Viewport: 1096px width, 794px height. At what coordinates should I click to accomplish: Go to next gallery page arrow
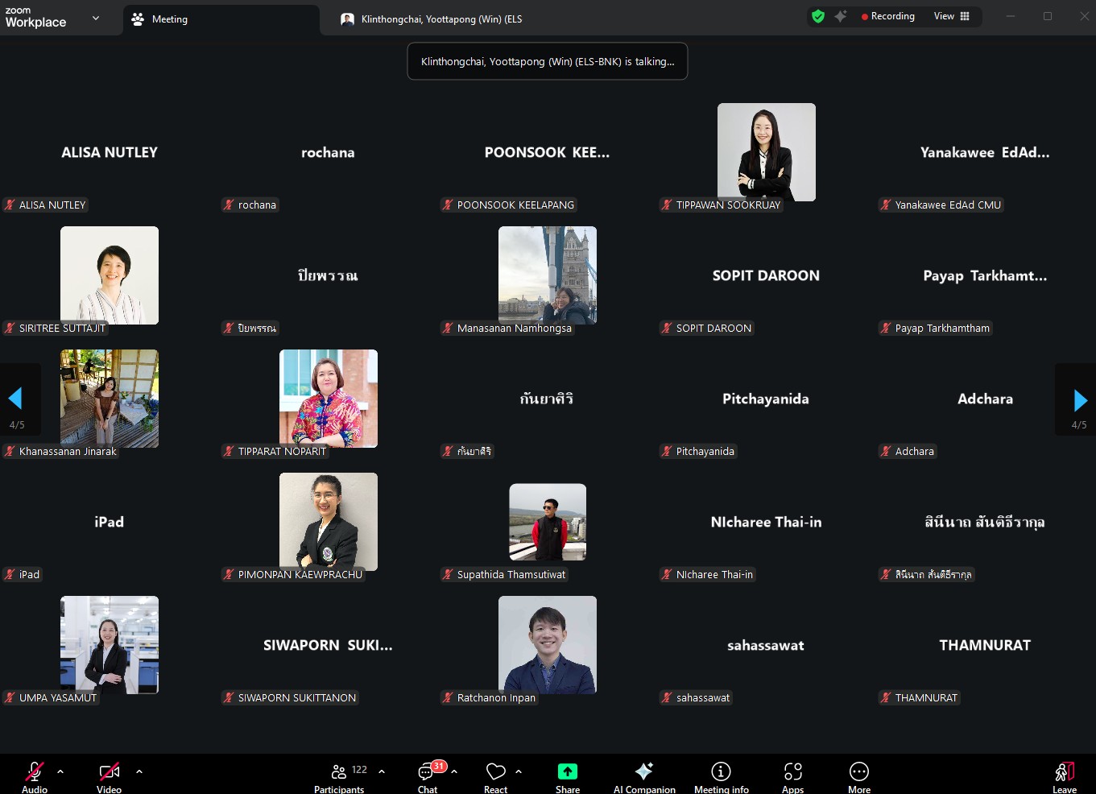tap(1080, 400)
